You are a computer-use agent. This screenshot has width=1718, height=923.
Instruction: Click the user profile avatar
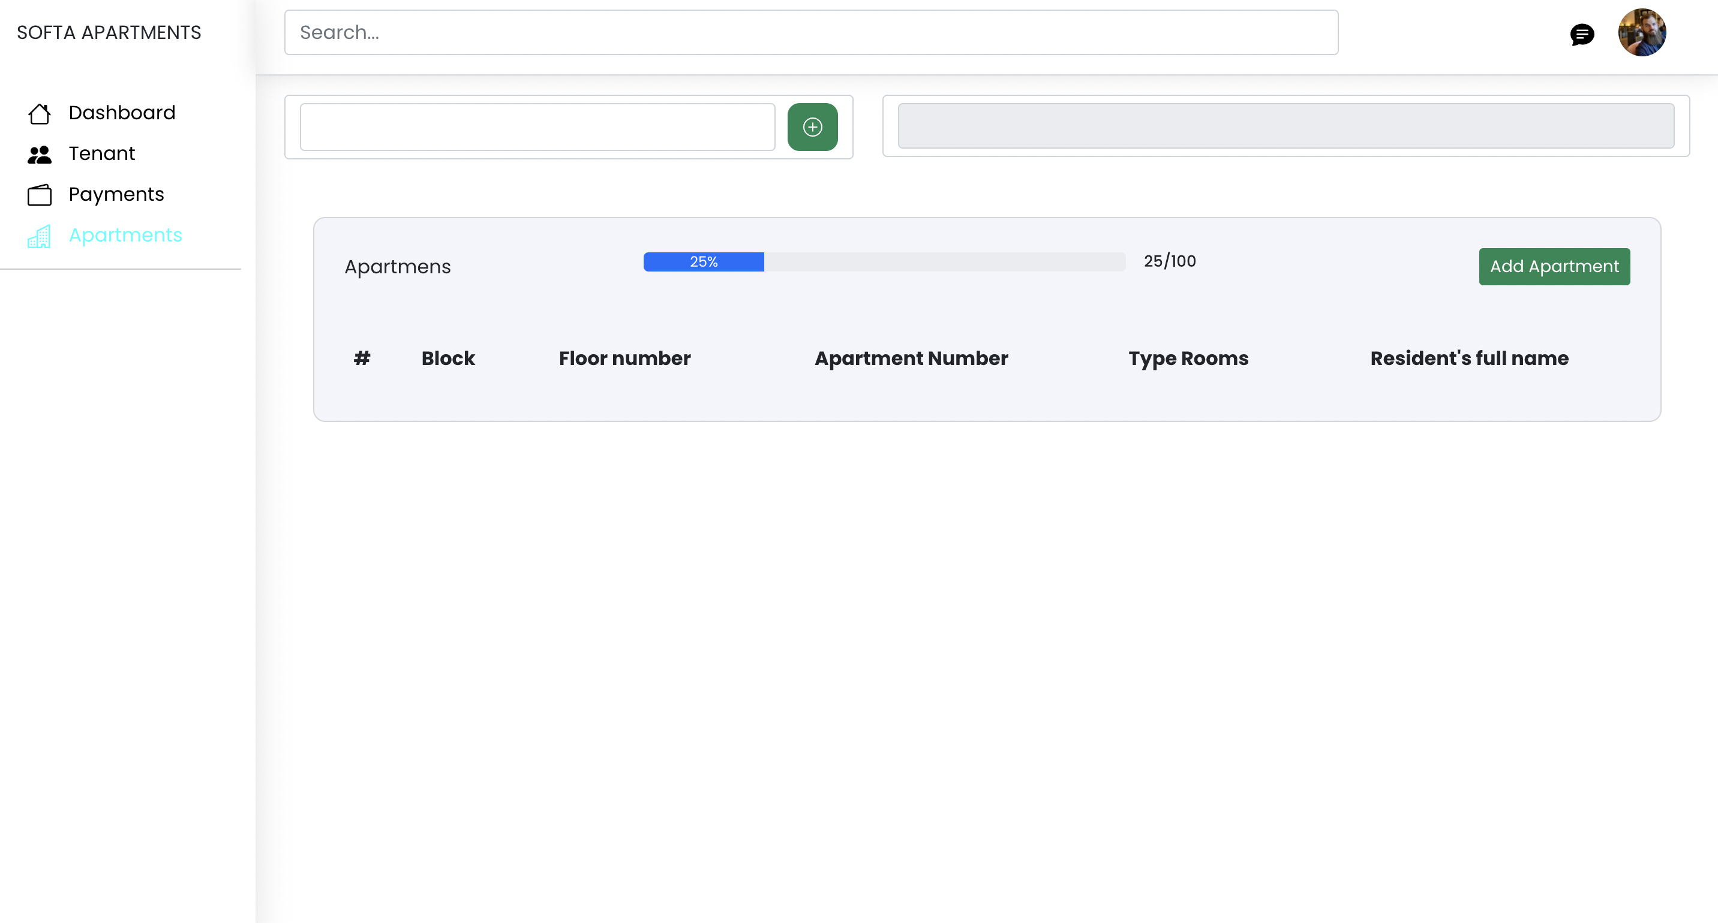(x=1641, y=32)
